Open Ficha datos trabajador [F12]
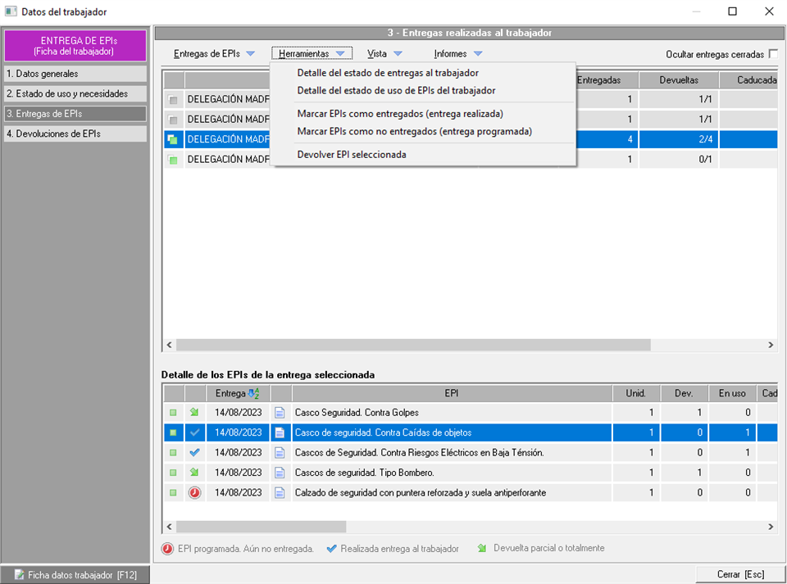 click(x=72, y=575)
